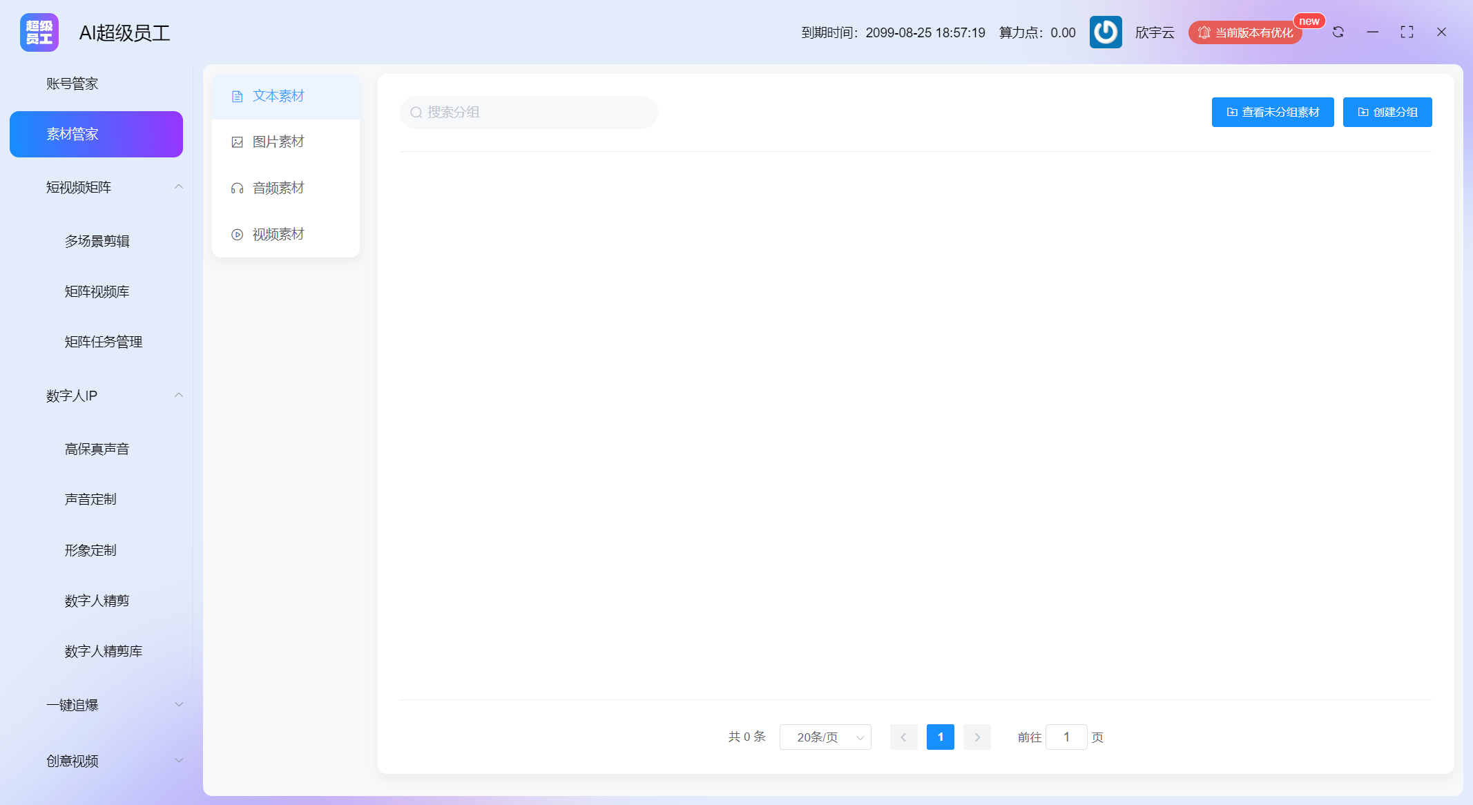This screenshot has width=1473, height=805.
Task: Click the refresh icon in title bar
Action: (1338, 32)
